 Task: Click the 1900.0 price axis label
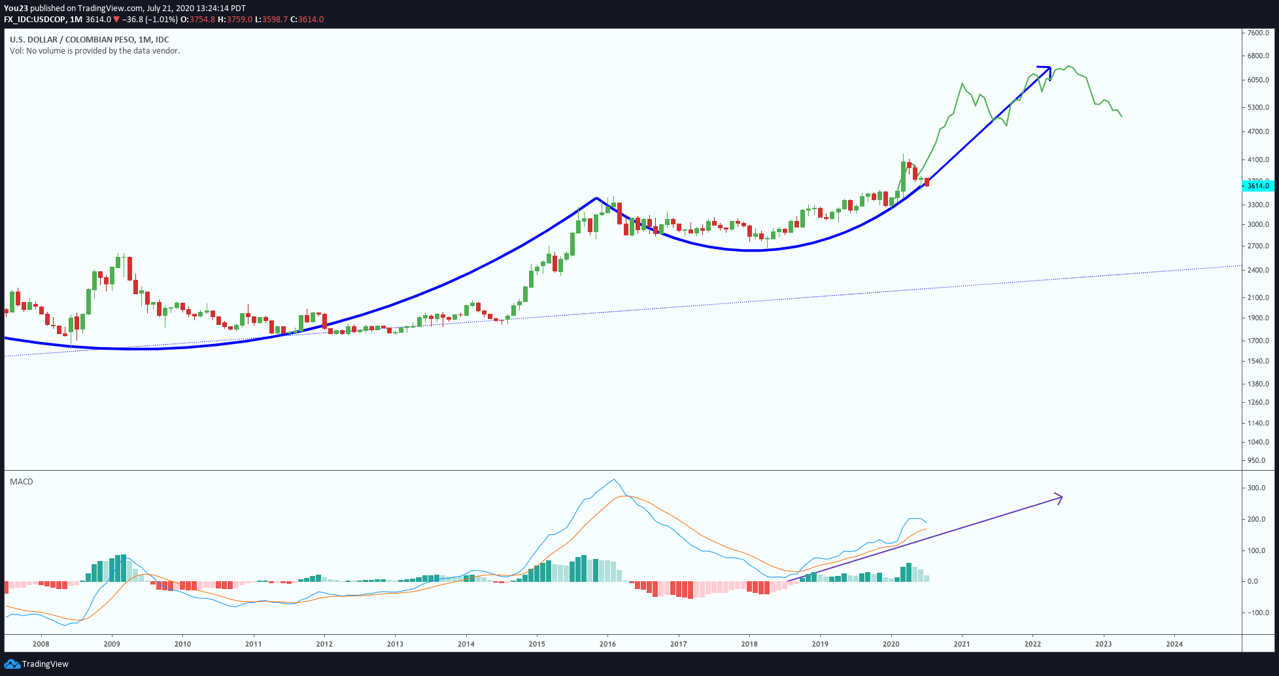point(1258,318)
